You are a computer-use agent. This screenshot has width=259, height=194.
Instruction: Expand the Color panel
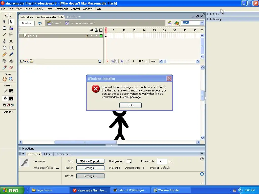tap(211, 14)
